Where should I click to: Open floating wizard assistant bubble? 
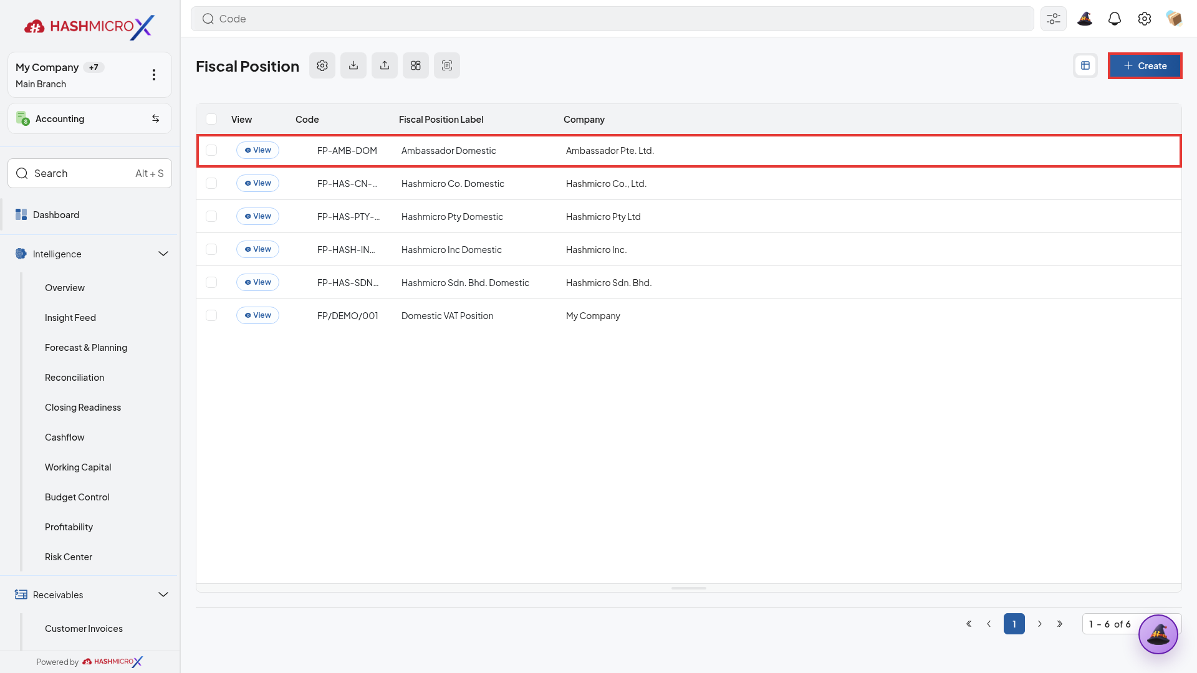click(1158, 634)
